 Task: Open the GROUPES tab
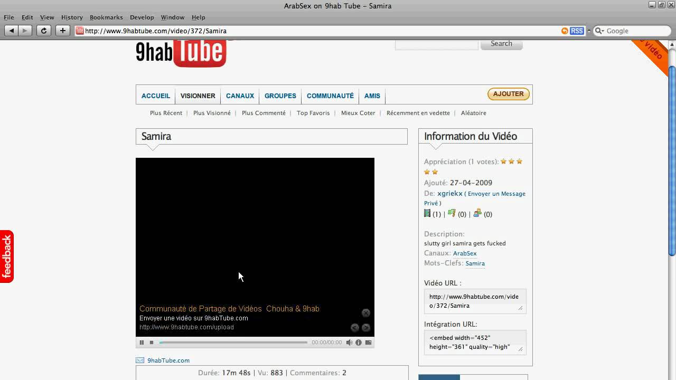click(280, 96)
